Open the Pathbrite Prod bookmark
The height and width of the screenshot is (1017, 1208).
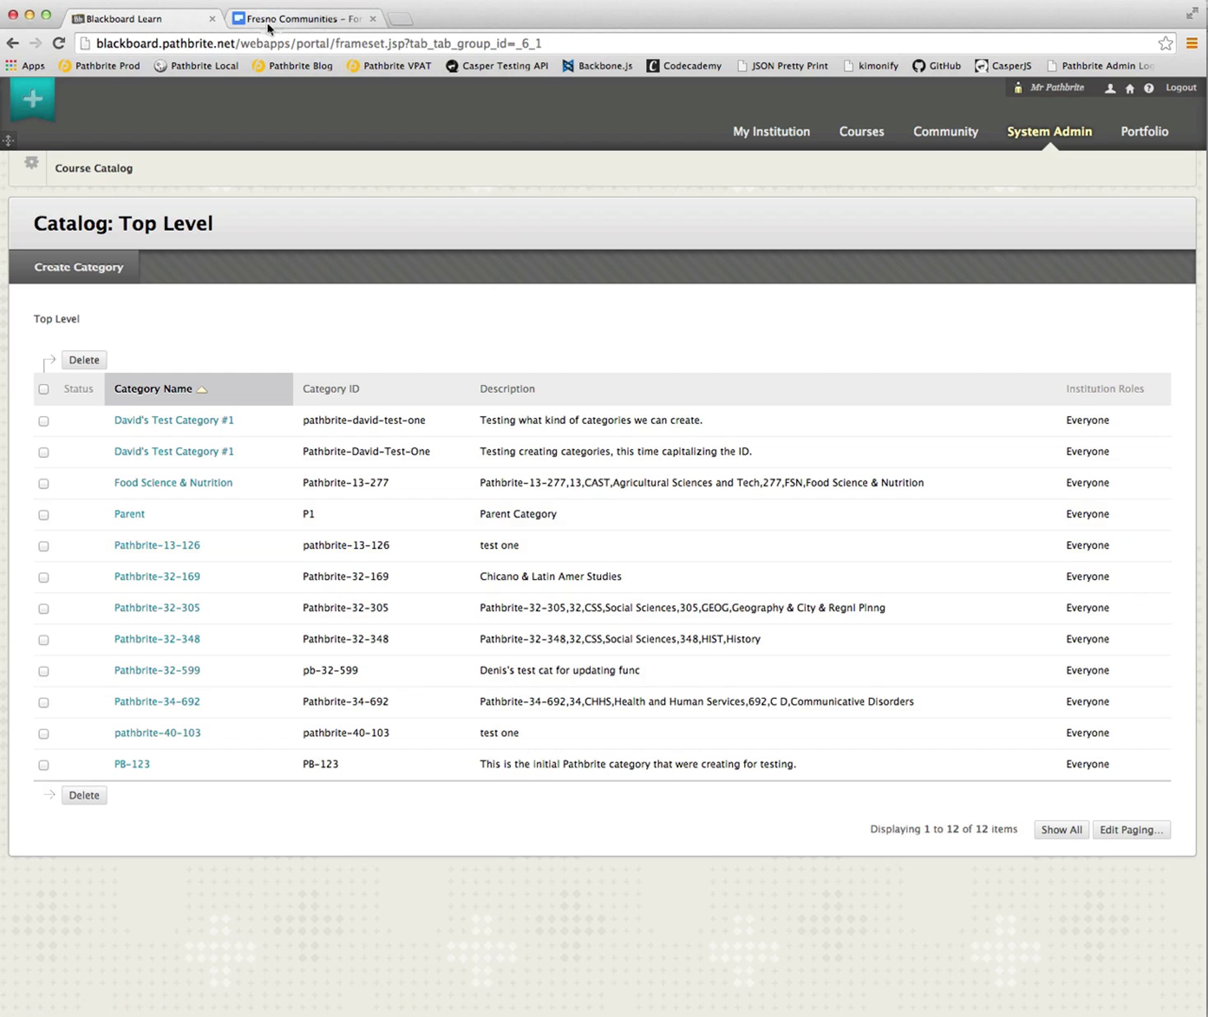tap(99, 66)
